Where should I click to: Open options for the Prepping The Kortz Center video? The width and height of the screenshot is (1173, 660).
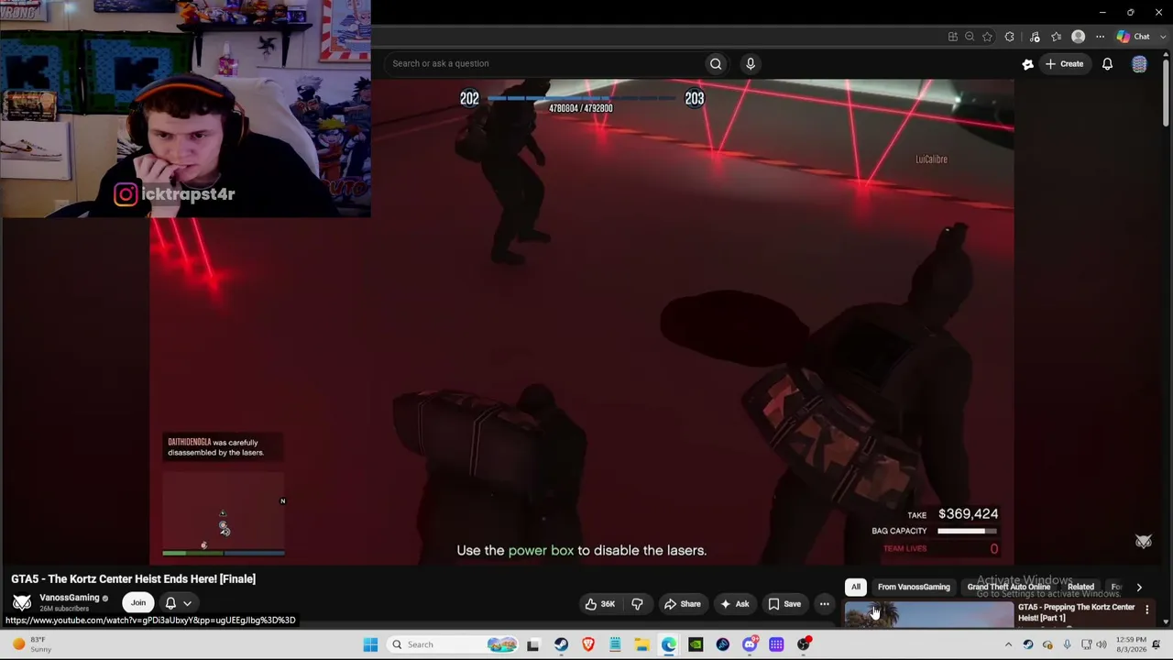1146,610
